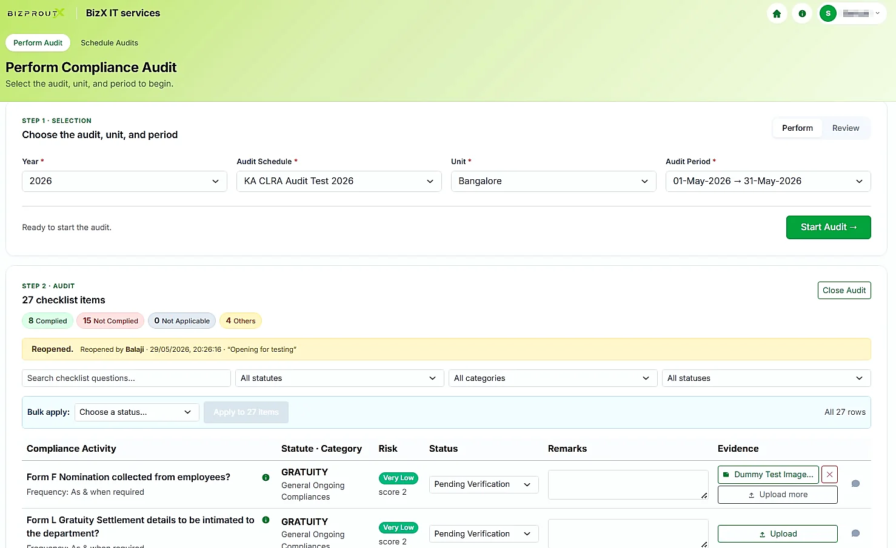This screenshot has height=548, width=896.
Task: Open comments for Form F Nomination row
Action: 855,483
